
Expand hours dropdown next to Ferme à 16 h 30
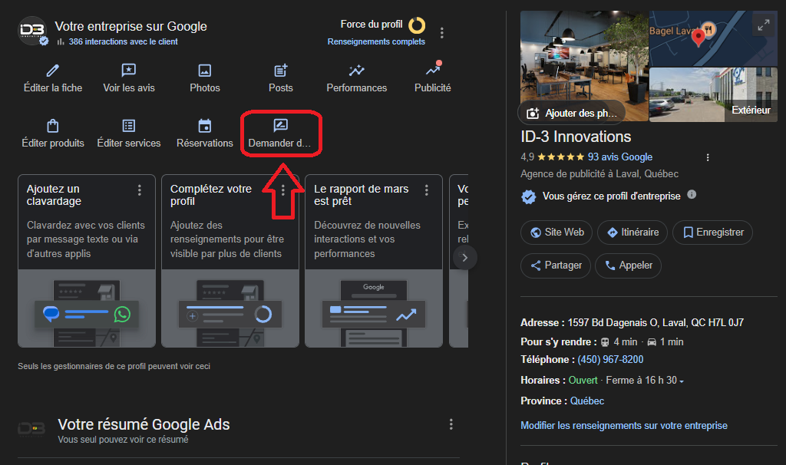(682, 381)
